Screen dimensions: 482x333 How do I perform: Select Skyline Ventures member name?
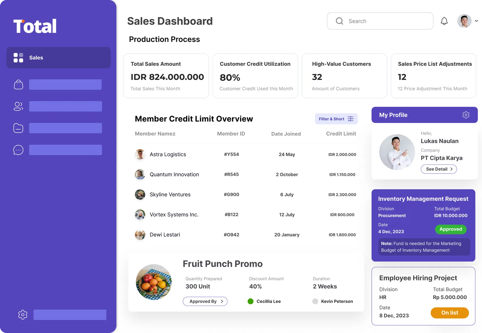[170, 195]
